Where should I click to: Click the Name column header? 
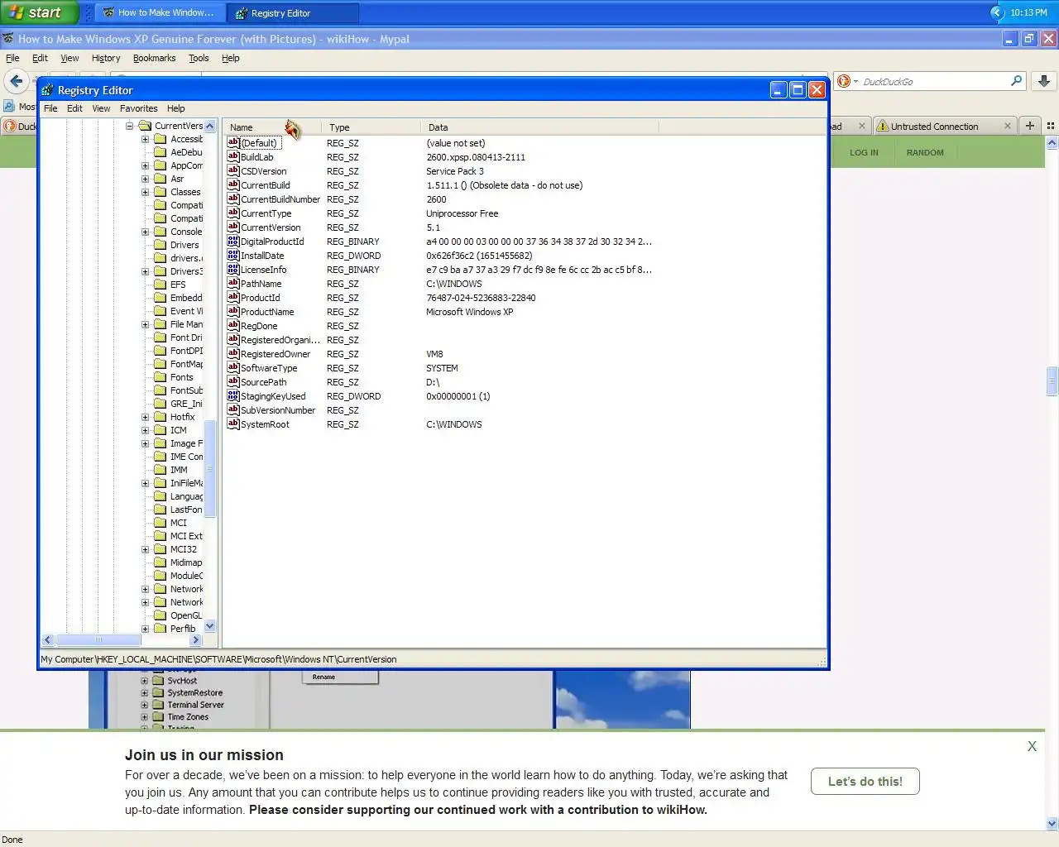272,127
